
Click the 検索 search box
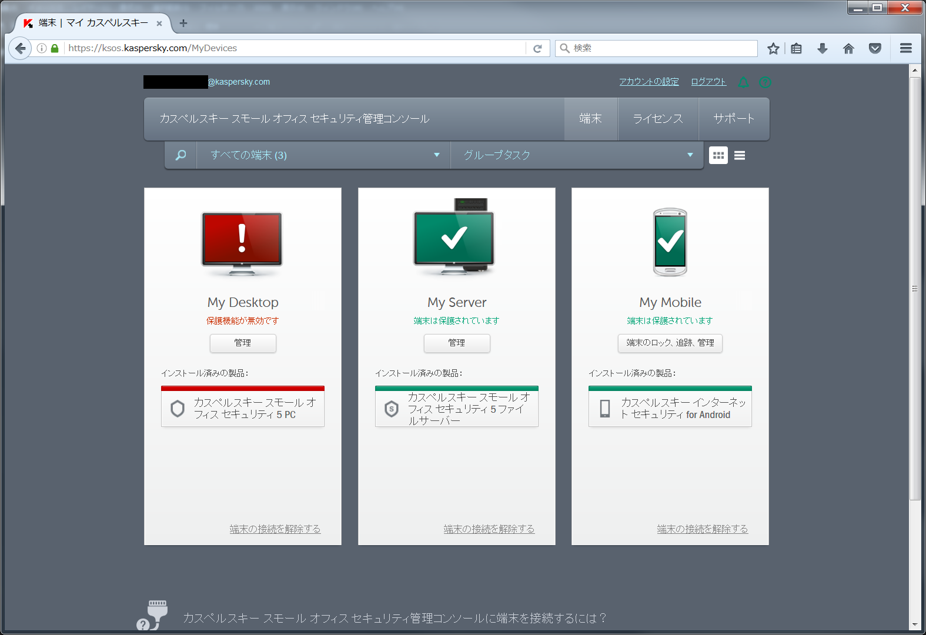[x=657, y=48]
